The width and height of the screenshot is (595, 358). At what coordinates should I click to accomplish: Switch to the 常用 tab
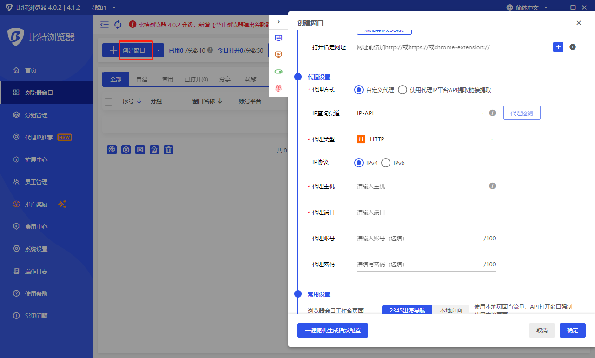tap(168, 79)
